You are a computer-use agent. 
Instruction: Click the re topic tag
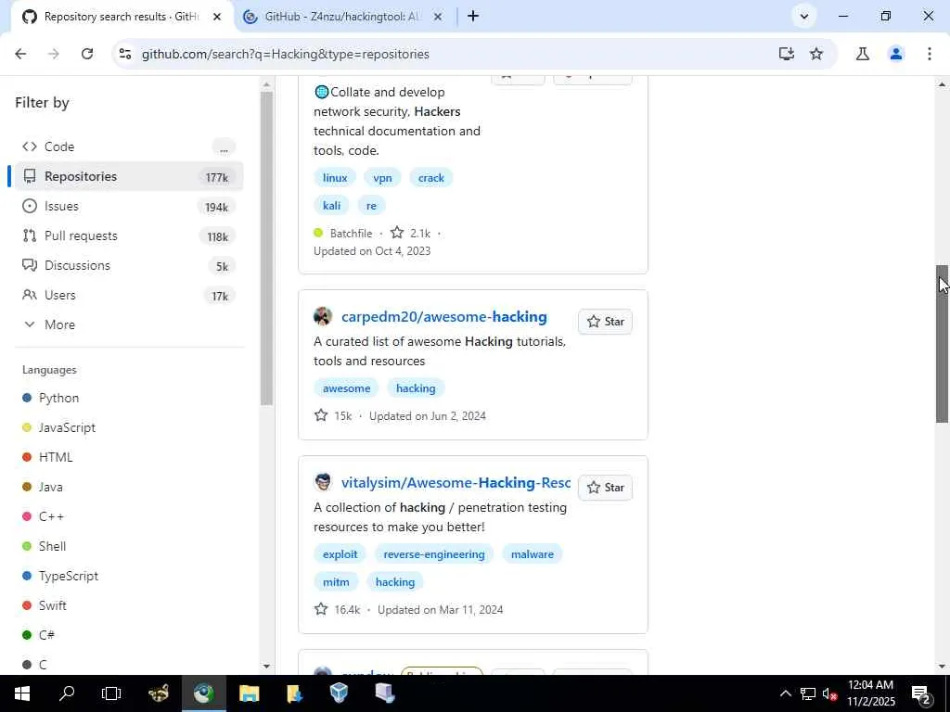(371, 205)
